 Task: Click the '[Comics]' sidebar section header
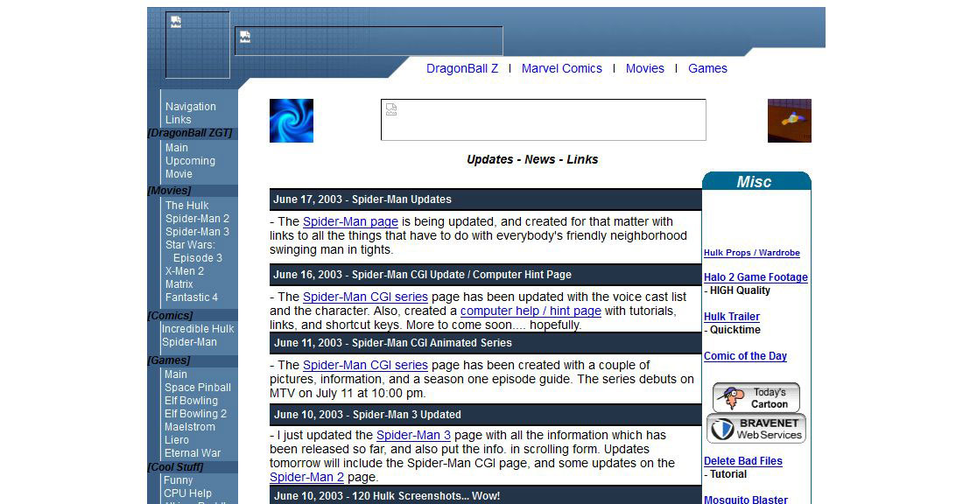[170, 316]
